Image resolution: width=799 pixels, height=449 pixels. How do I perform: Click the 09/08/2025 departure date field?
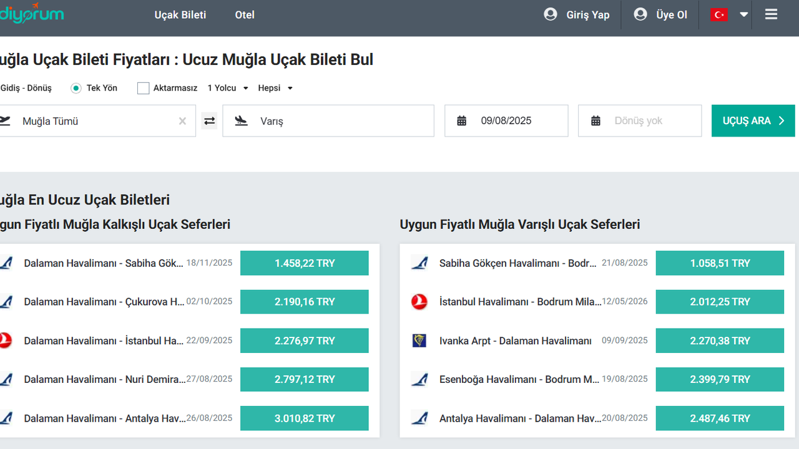[506, 121]
